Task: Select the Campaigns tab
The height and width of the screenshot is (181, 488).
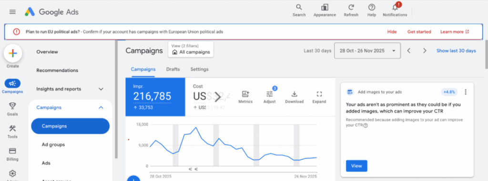Action: pos(143,70)
